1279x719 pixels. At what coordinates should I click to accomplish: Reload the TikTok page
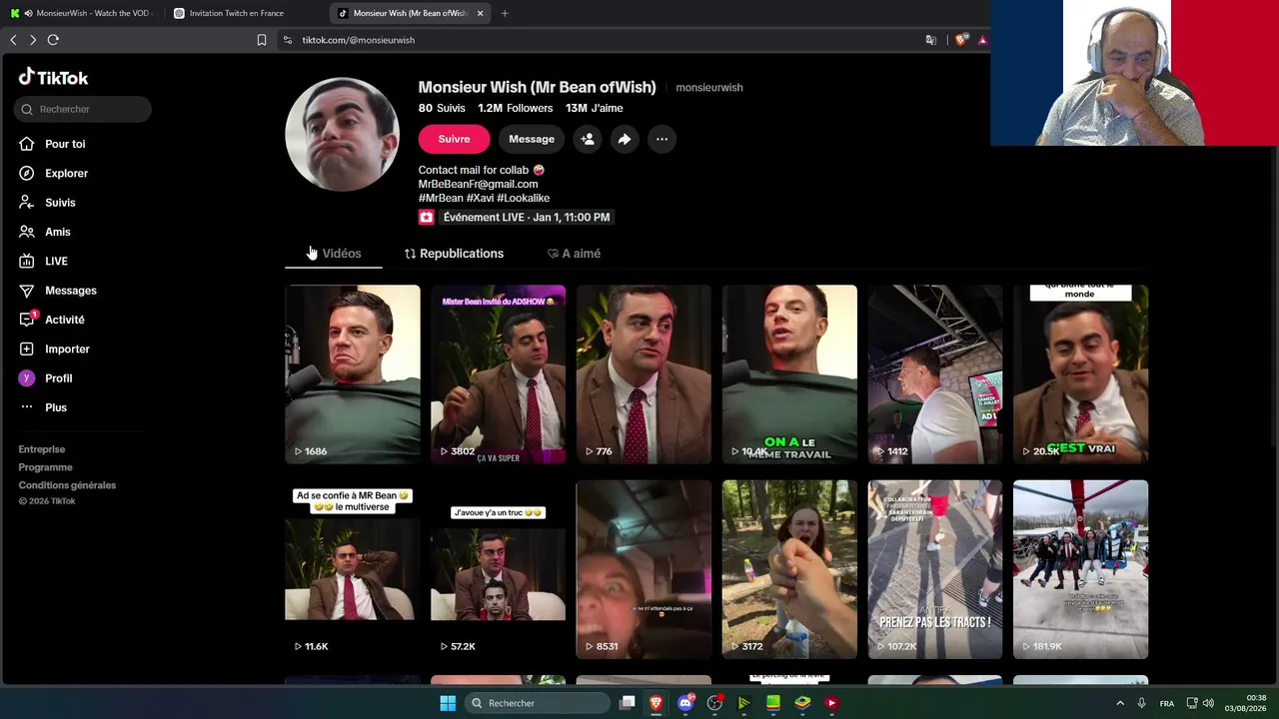[x=53, y=40]
